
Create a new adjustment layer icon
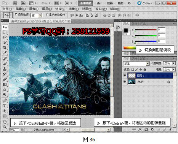tap(152, 129)
